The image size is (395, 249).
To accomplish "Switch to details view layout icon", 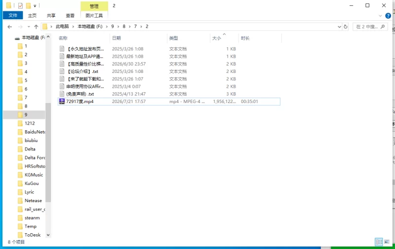I will 379,242.
